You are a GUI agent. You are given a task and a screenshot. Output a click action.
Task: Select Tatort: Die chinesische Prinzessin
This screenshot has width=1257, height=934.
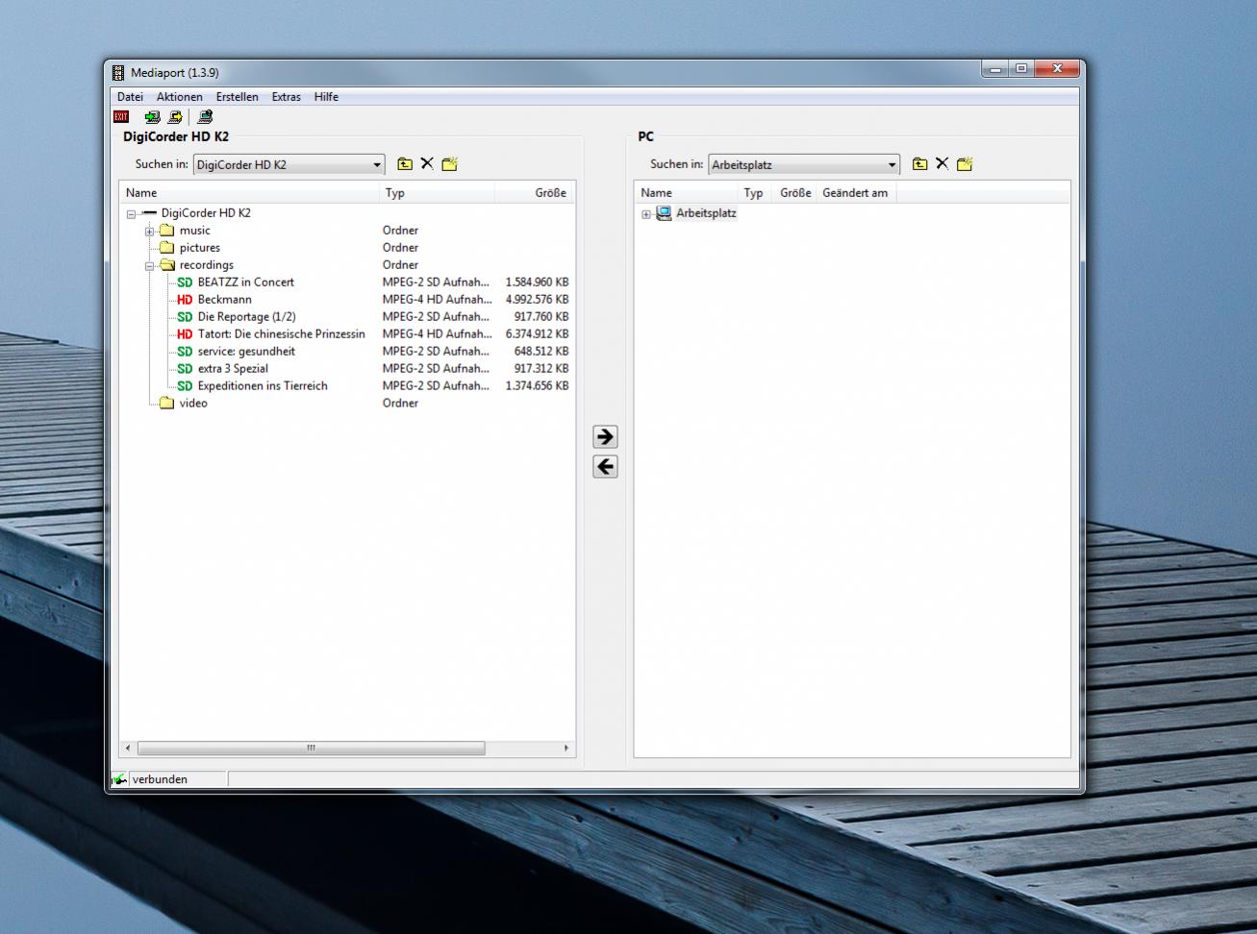[281, 334]
